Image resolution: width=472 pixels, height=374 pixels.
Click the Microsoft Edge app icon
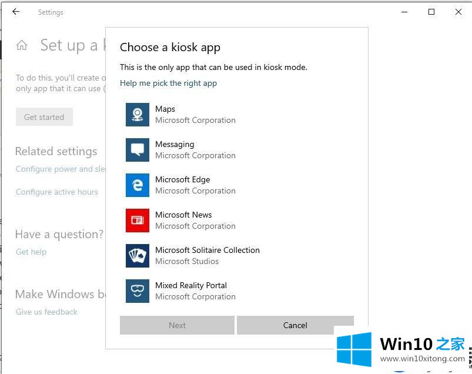click(x=138, y=185)
